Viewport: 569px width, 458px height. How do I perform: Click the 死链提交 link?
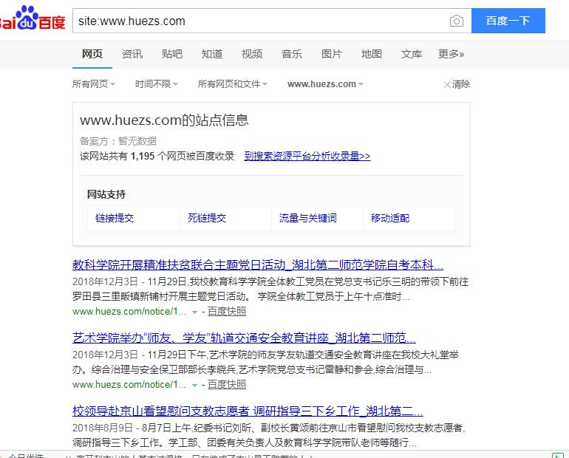207,219
